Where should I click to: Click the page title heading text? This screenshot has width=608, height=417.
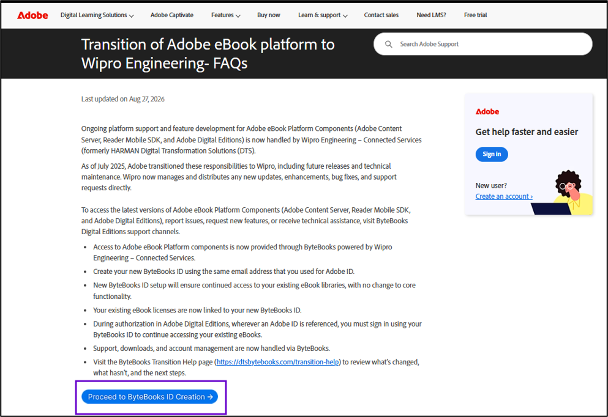(208, 54)
